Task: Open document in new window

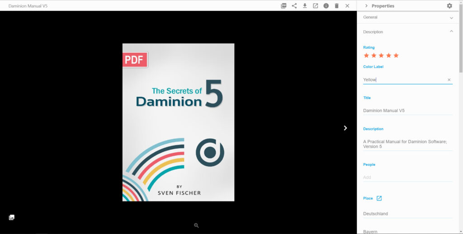Action: (316, 6)
